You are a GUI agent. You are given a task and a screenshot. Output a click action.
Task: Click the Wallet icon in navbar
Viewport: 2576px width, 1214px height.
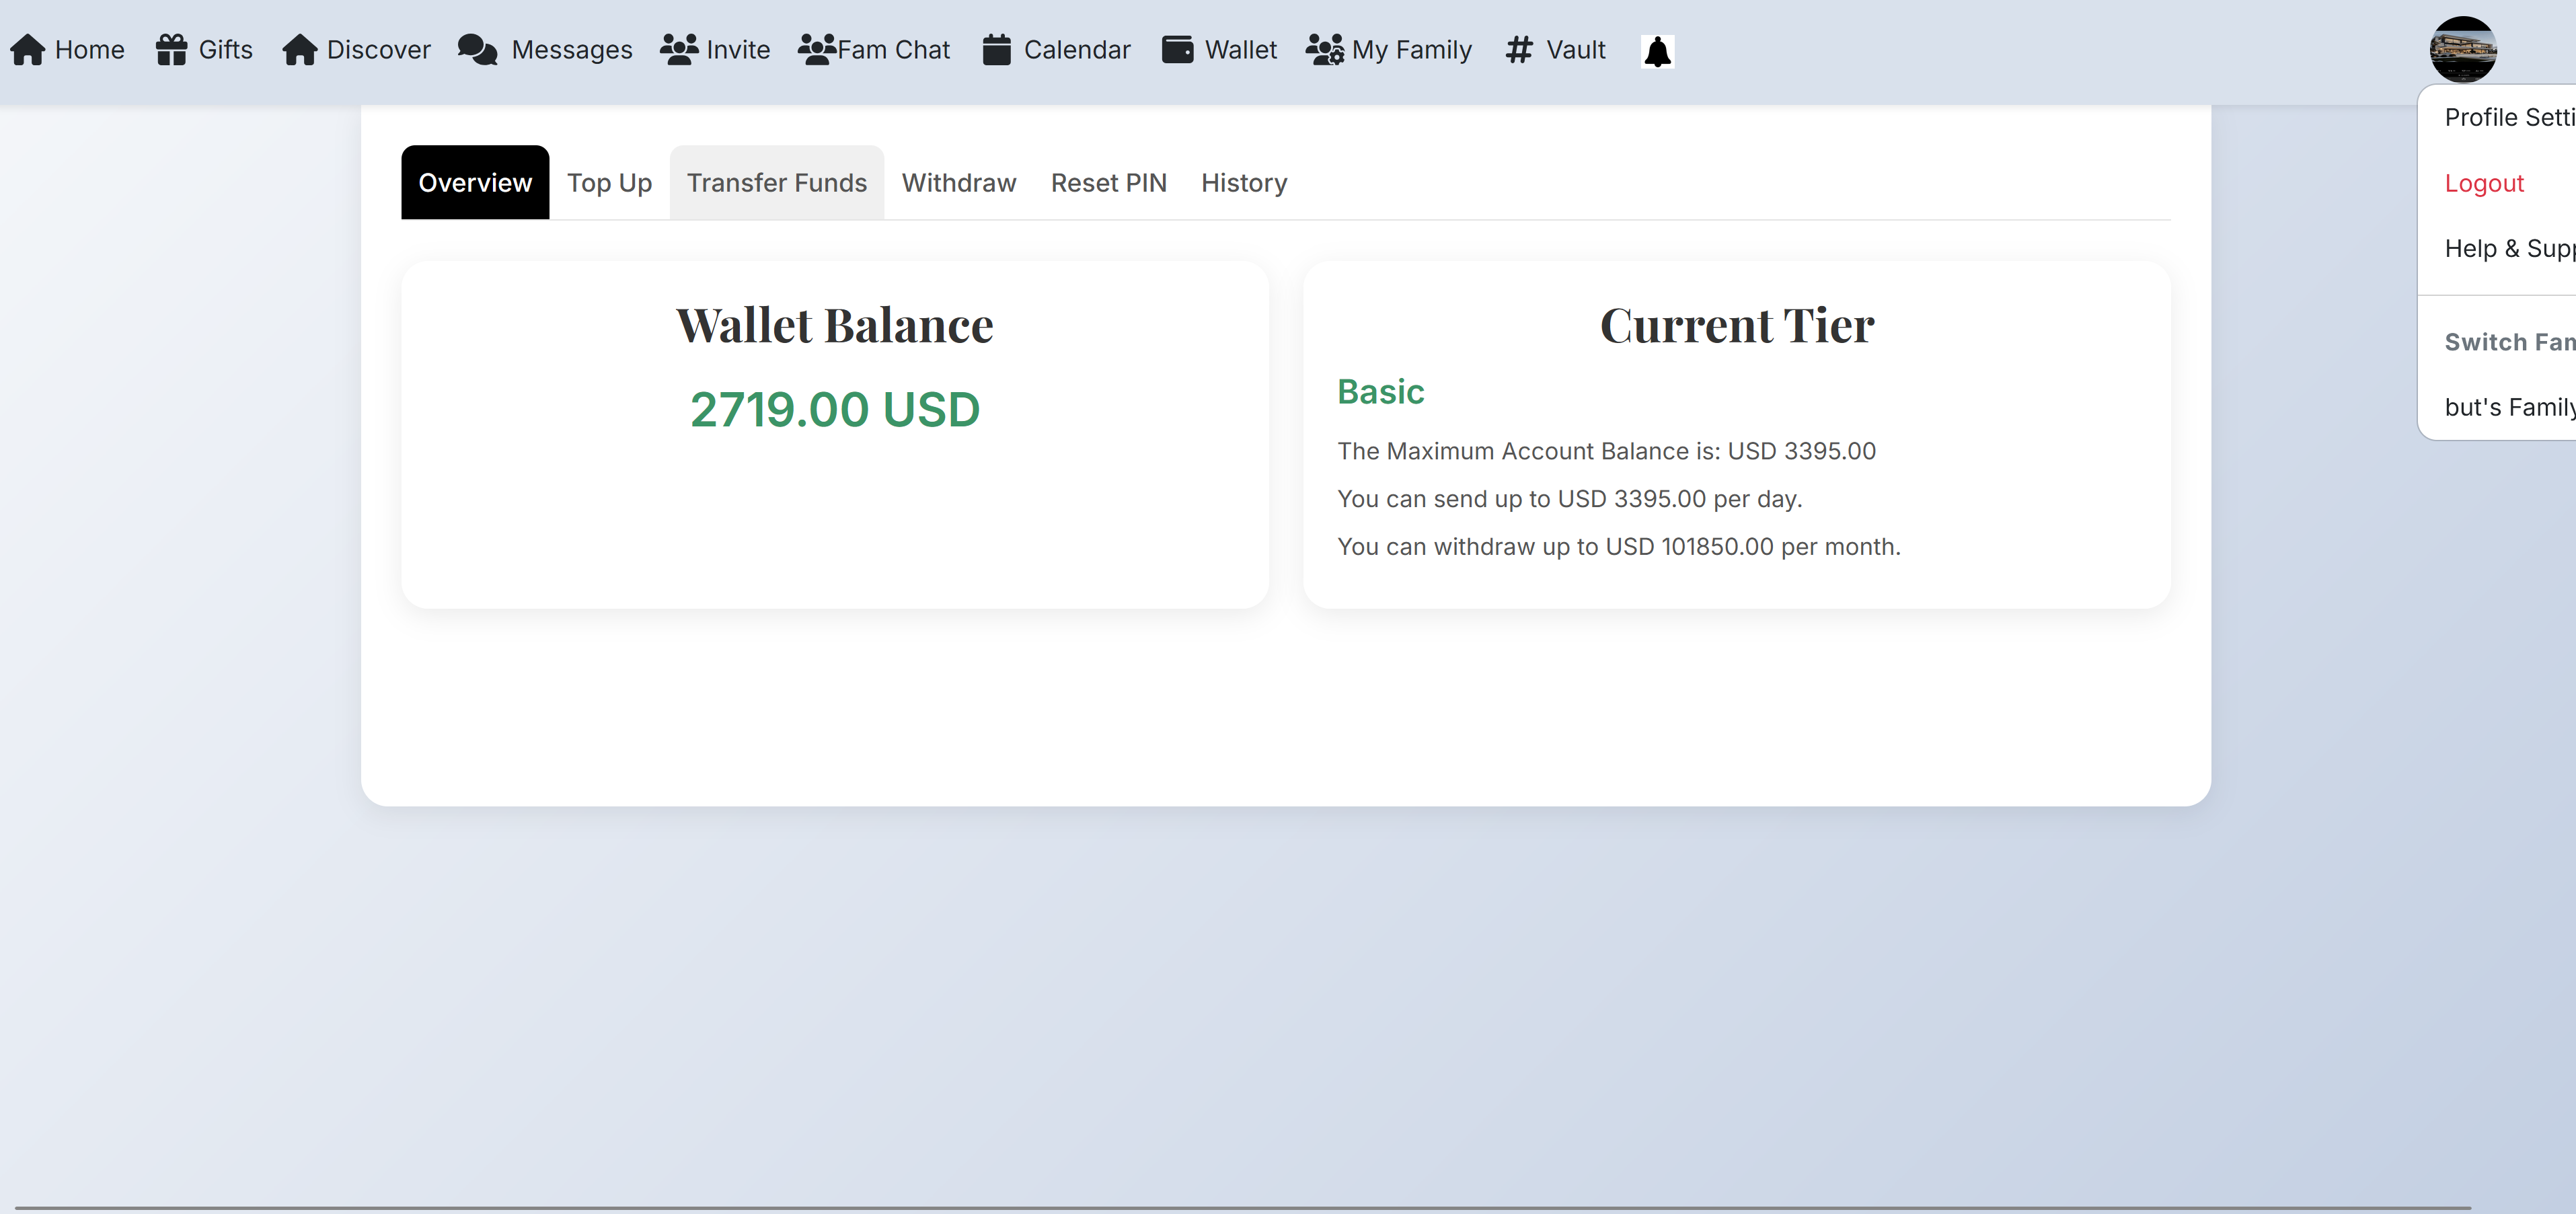(1177, 50)
